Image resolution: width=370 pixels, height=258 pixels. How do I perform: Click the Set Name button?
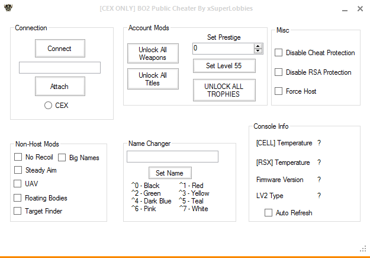click(x=170, y=173)
